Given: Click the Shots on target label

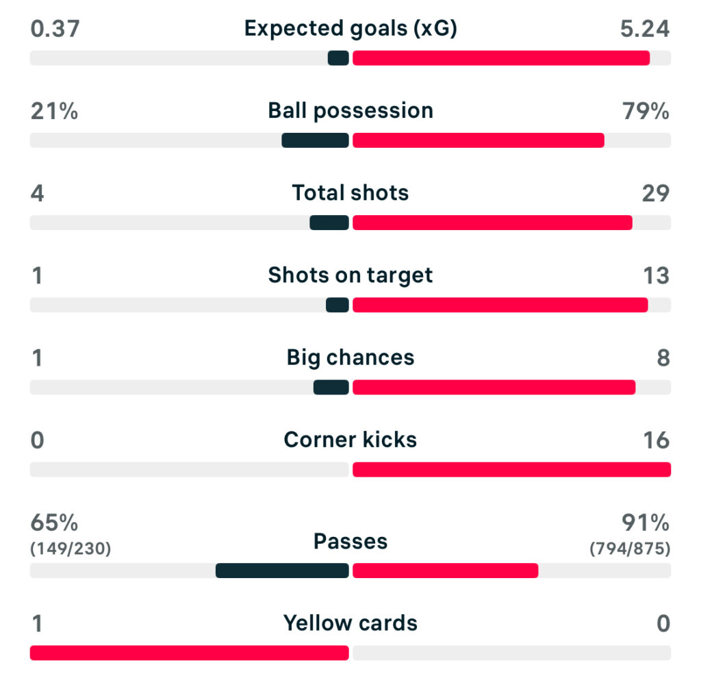Looking at the screenshot, I should click(x=350, y=275).
